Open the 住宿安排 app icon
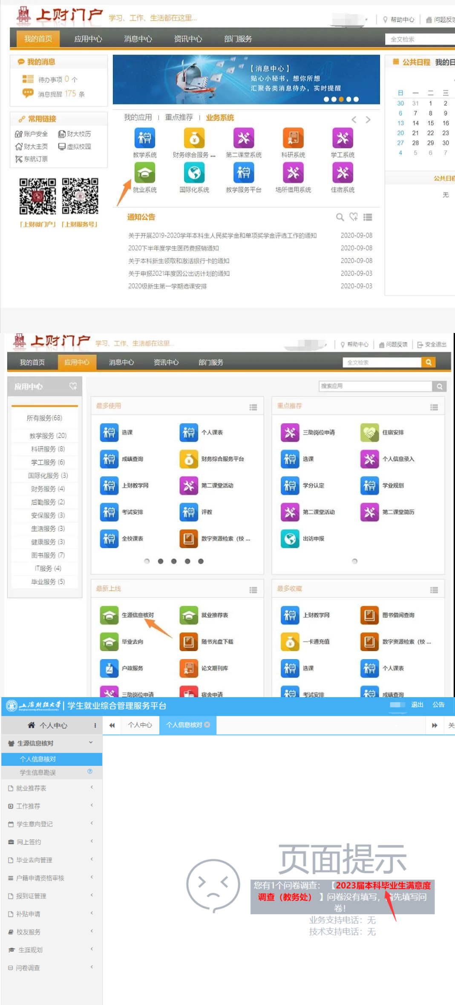Image resolution: width=455 pixels, height=1005 pixels. click(369, 432)
